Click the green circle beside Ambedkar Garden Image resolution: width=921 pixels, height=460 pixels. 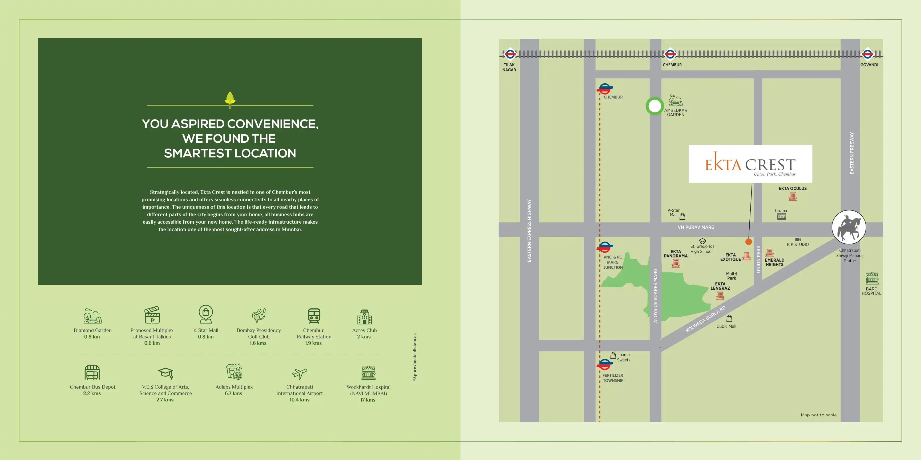(655, 106)
